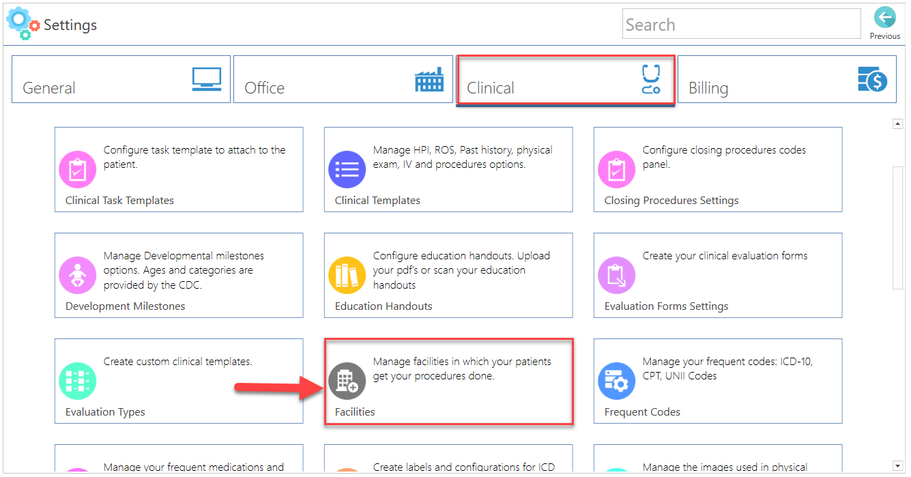Click 'Configure task template to attach' description
Viewport: 911px width, 477px height.
coord(194,157)
